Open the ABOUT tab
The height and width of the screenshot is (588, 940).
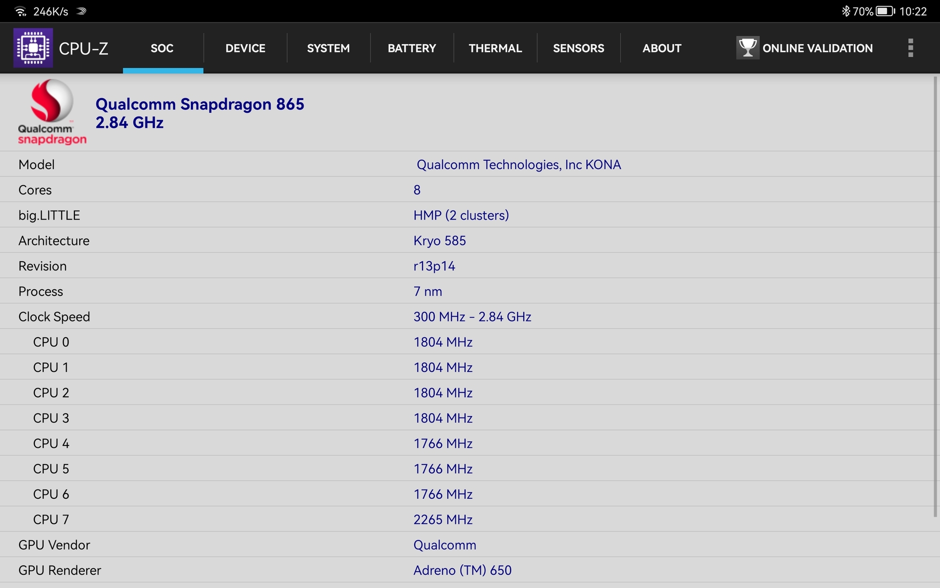(x=661, y=48)
